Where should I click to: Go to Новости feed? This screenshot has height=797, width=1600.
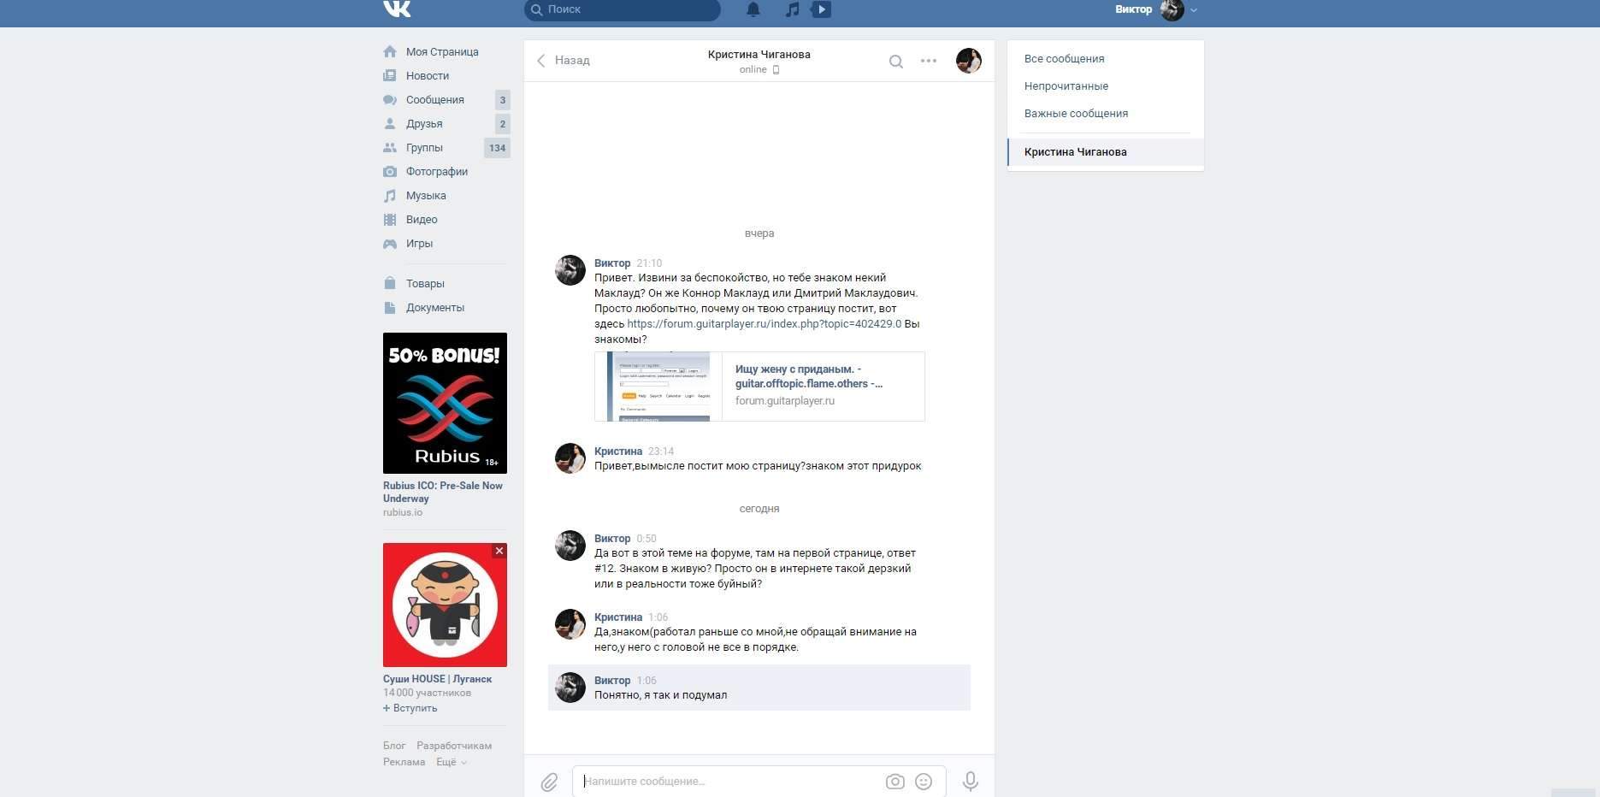tap(428, 76)
